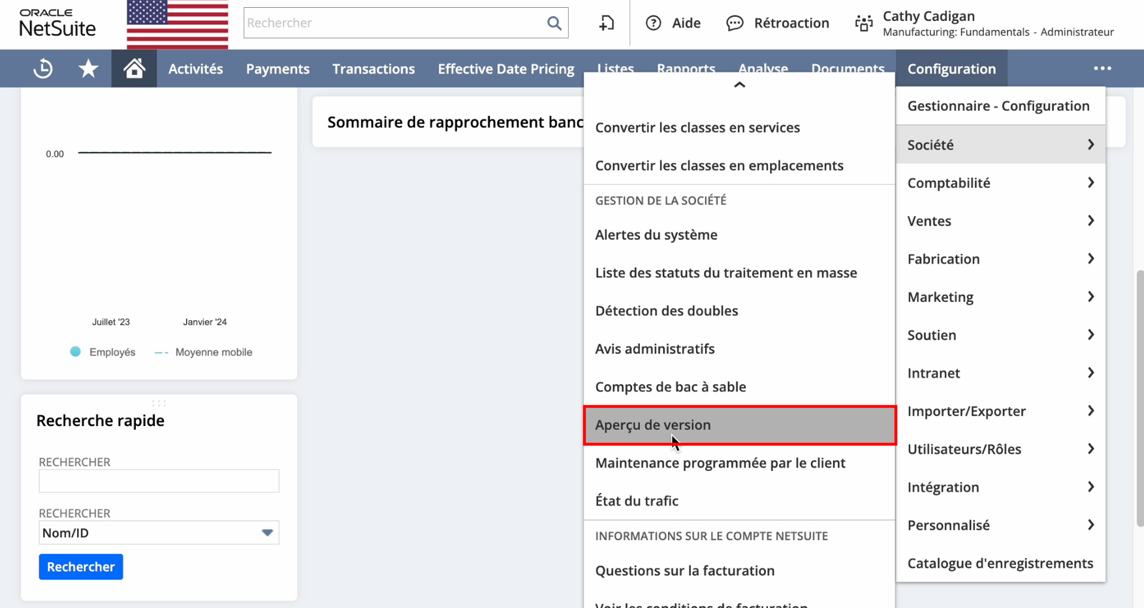Click the Rétroaction feedback icon
This screenshot has width=1144, height=608.
tap(735, 23)
